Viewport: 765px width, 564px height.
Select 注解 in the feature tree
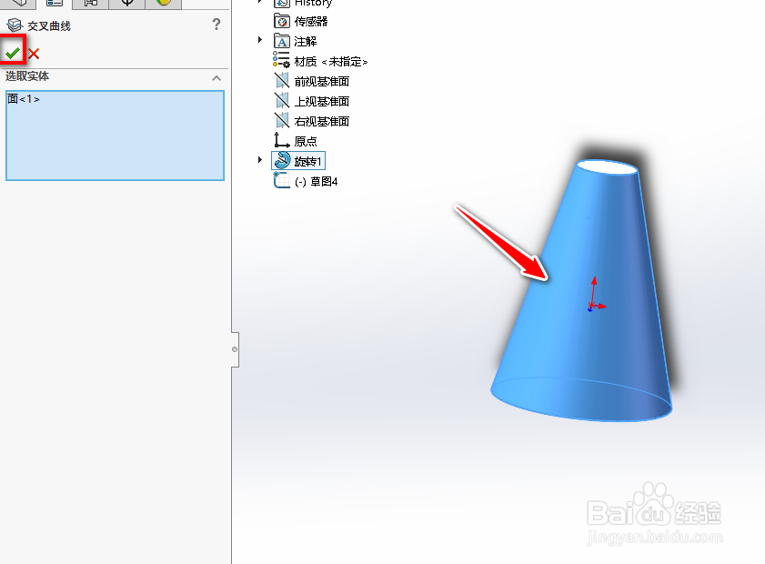[x=306, y=42]
